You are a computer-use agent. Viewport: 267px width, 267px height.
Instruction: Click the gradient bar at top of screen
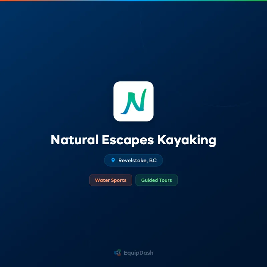[133, 1]
